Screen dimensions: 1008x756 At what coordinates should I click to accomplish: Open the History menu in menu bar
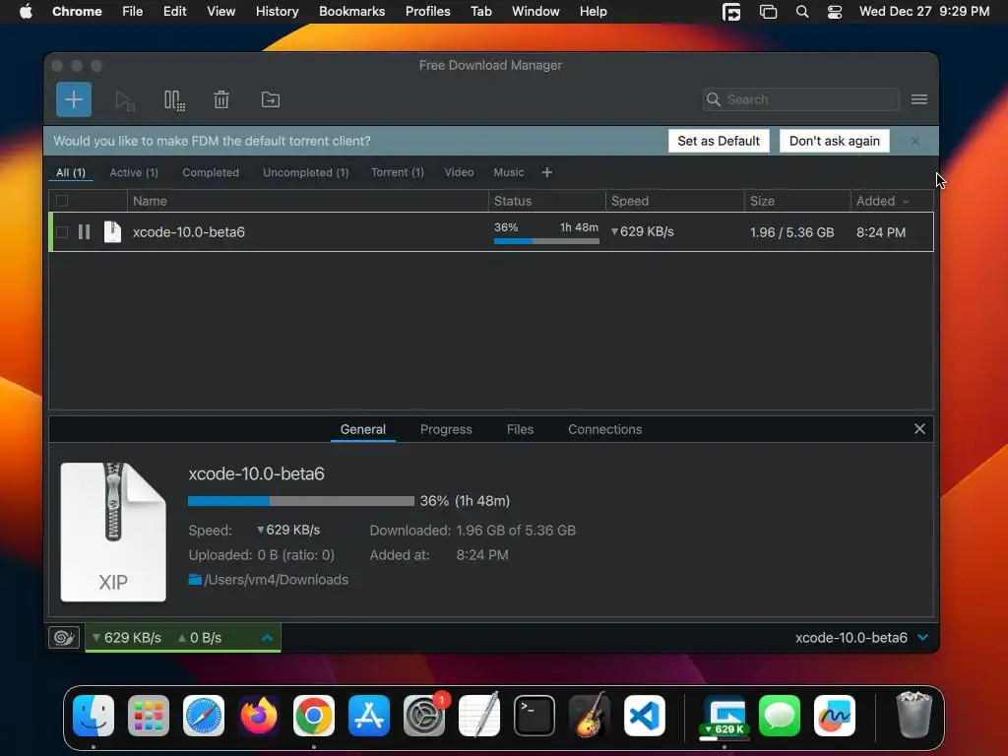277,12
